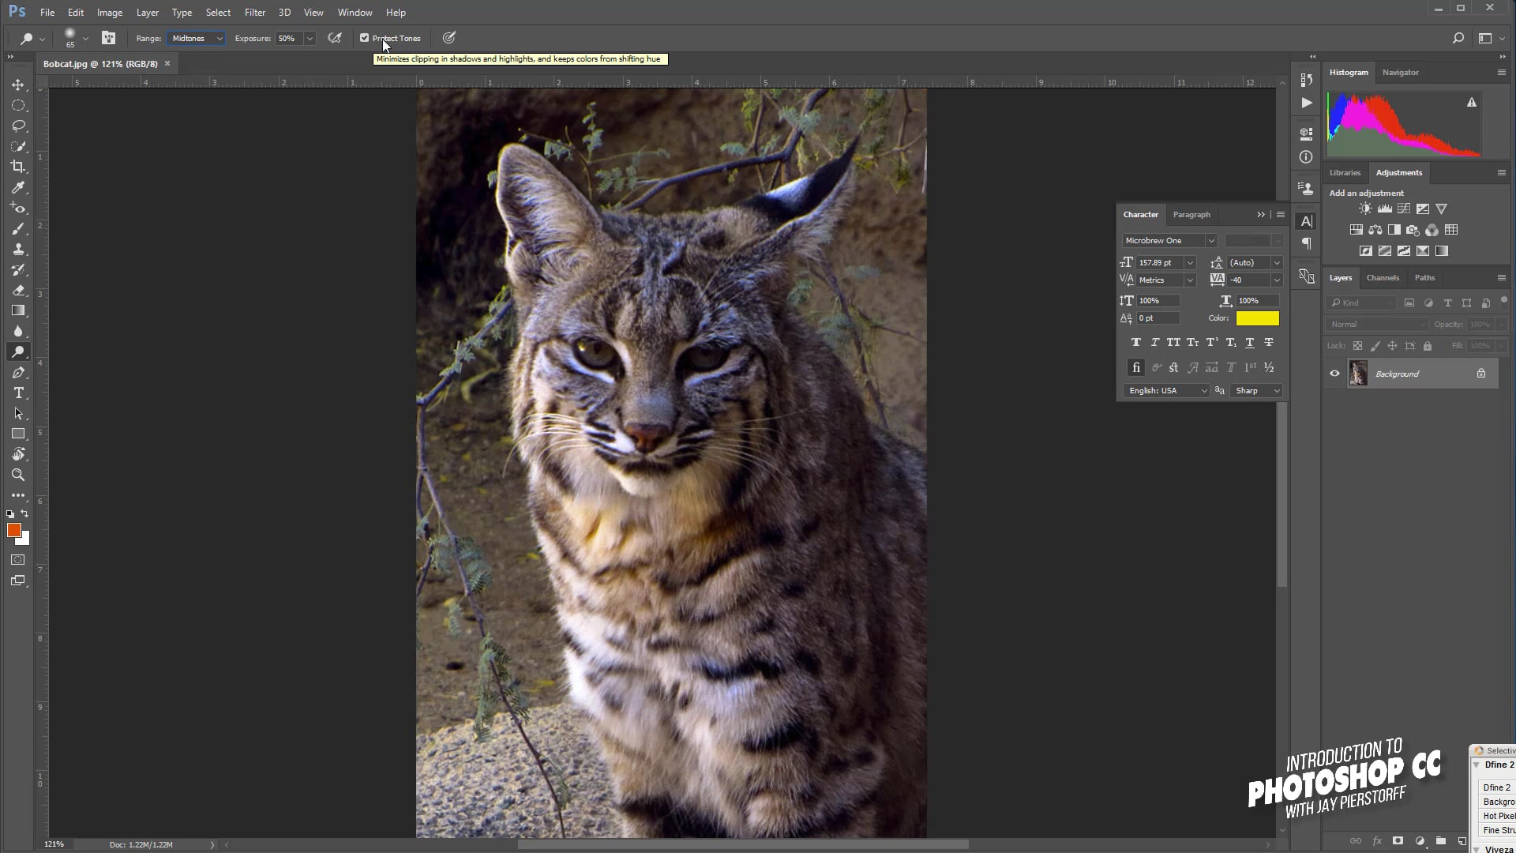Toggle Faux Bold in Character panel
1516x853 pixels.
1135,342
